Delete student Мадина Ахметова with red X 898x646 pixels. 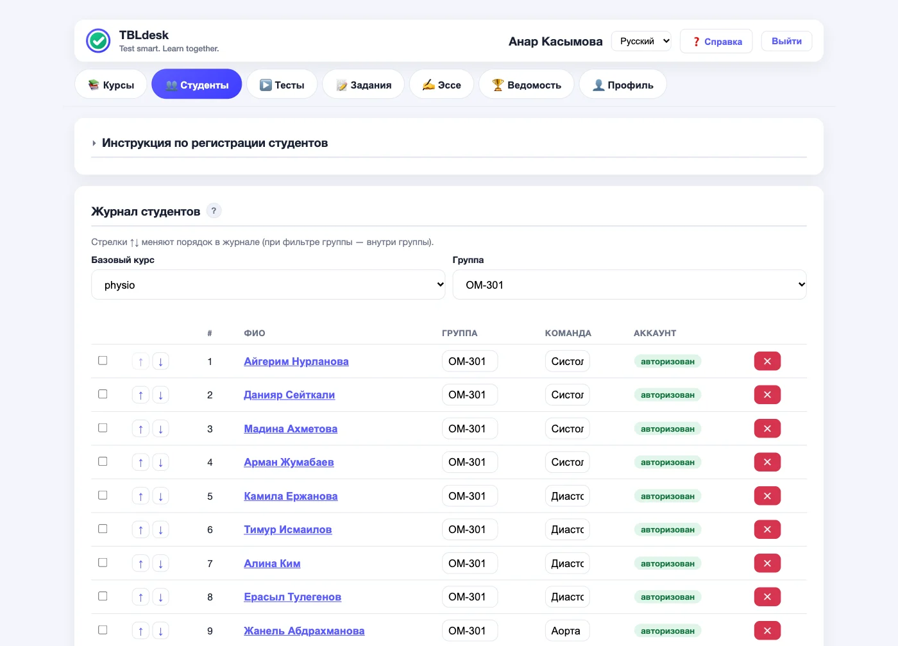click(767, 429)
